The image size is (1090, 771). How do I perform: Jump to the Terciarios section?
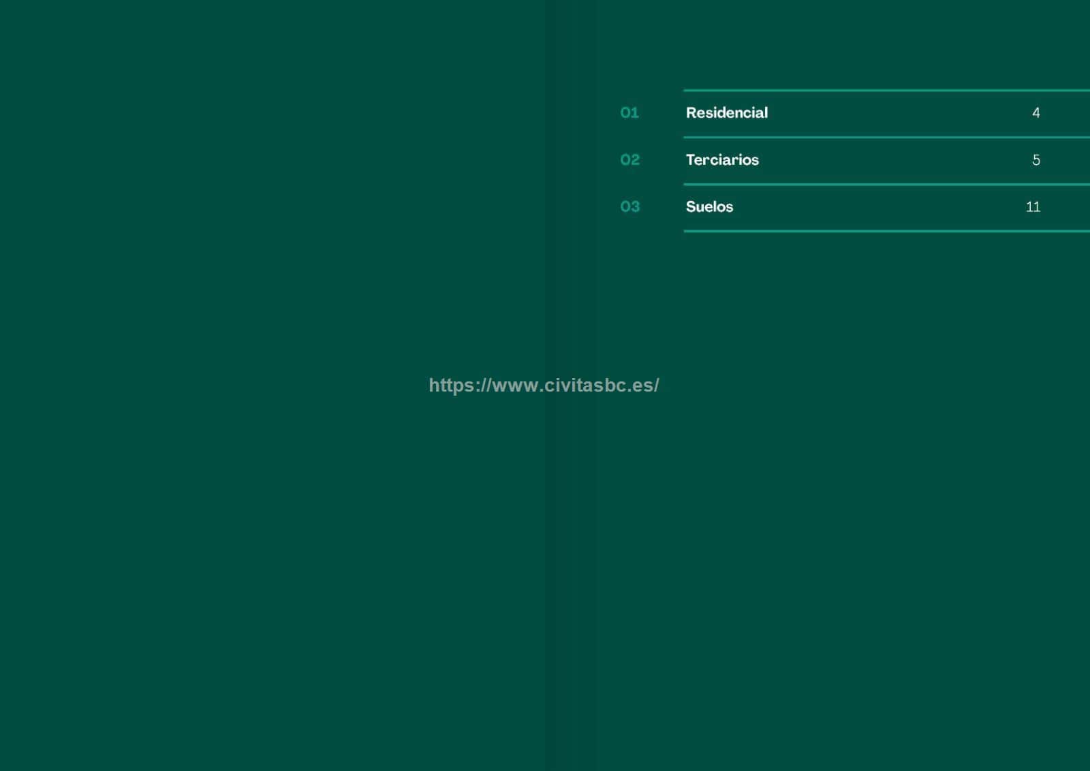(722, 160)
